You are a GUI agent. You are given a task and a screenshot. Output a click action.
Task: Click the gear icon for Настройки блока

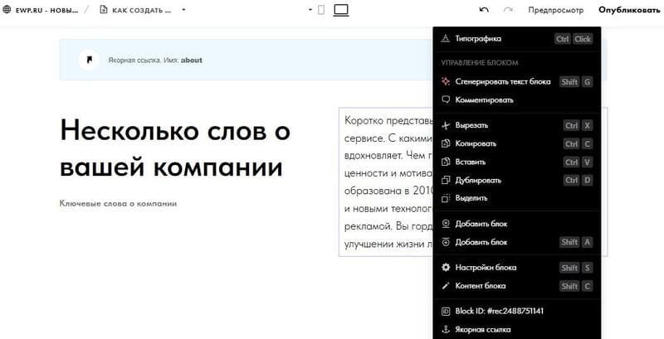(446, 268)
